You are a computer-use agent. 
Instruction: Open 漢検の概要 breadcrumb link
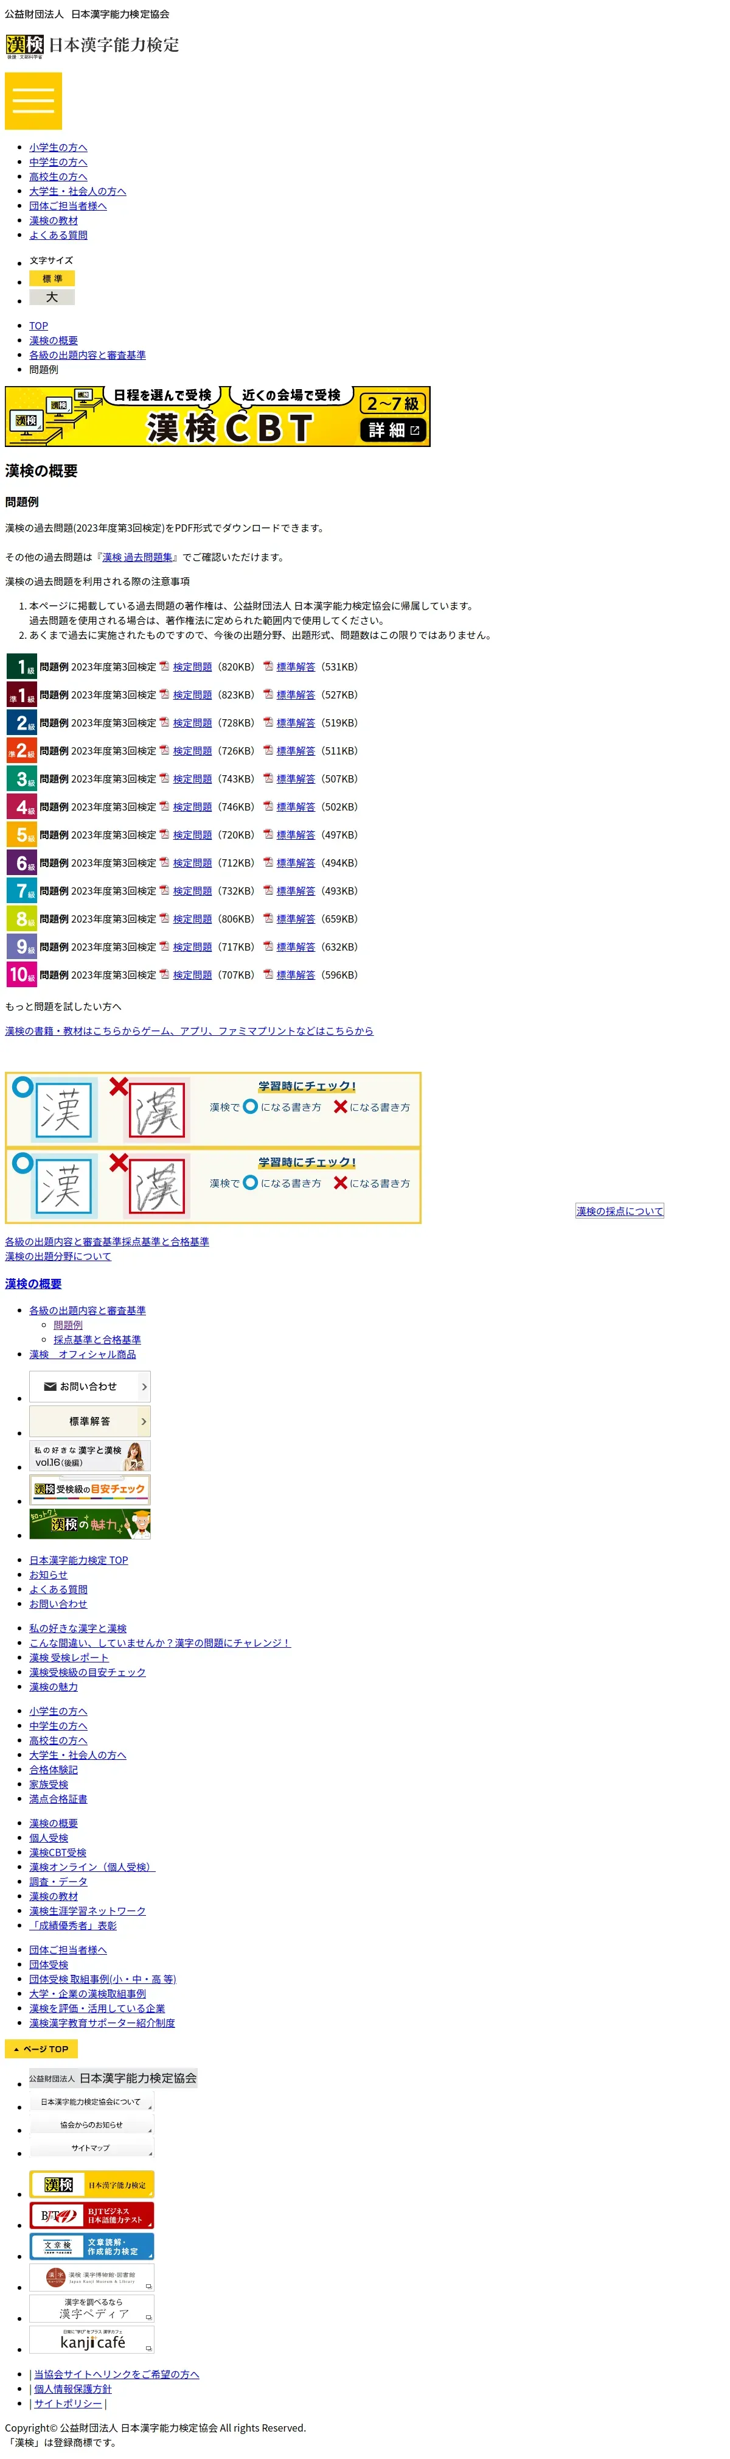(54, 341)
